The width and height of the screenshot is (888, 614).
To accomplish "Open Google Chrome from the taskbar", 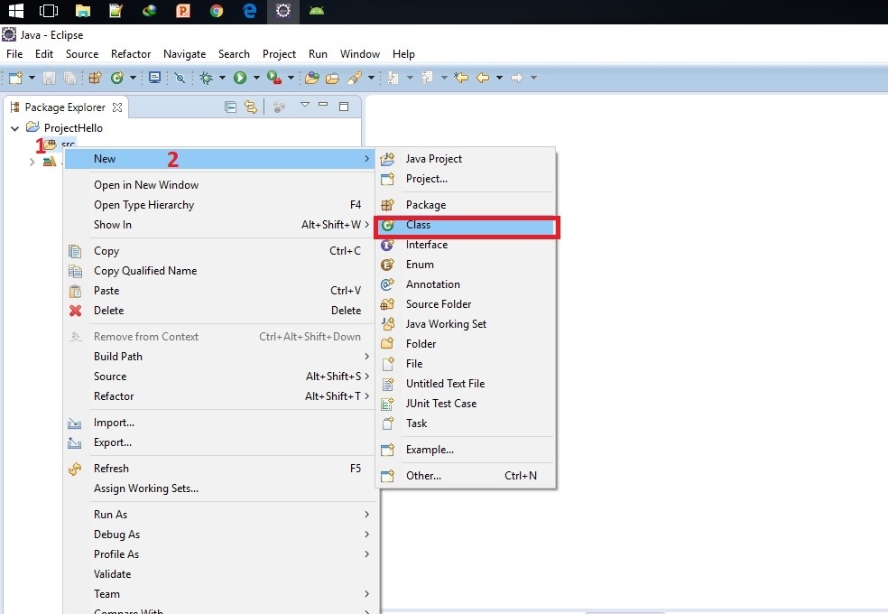I will (217, 11).
